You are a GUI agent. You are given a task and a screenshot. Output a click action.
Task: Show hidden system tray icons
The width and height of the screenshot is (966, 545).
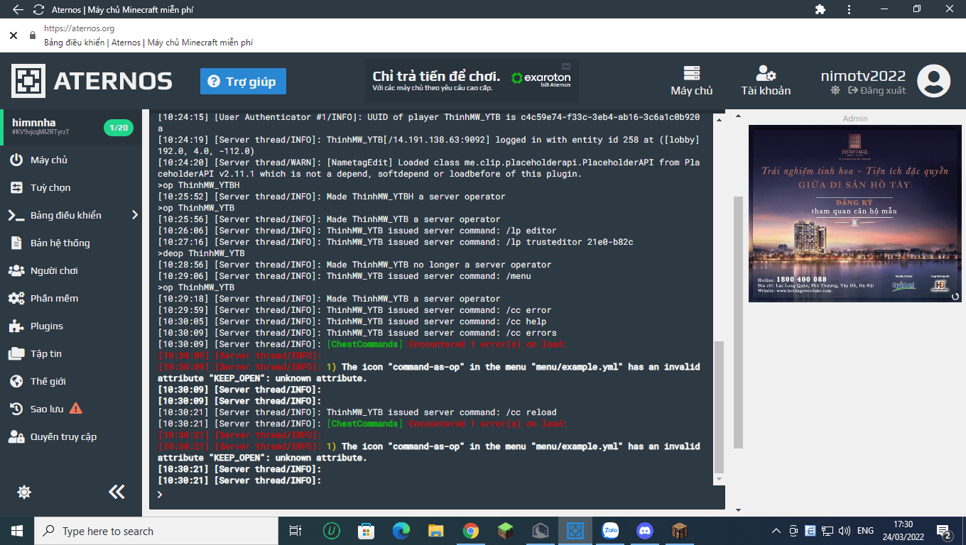[x=776, y=531]
